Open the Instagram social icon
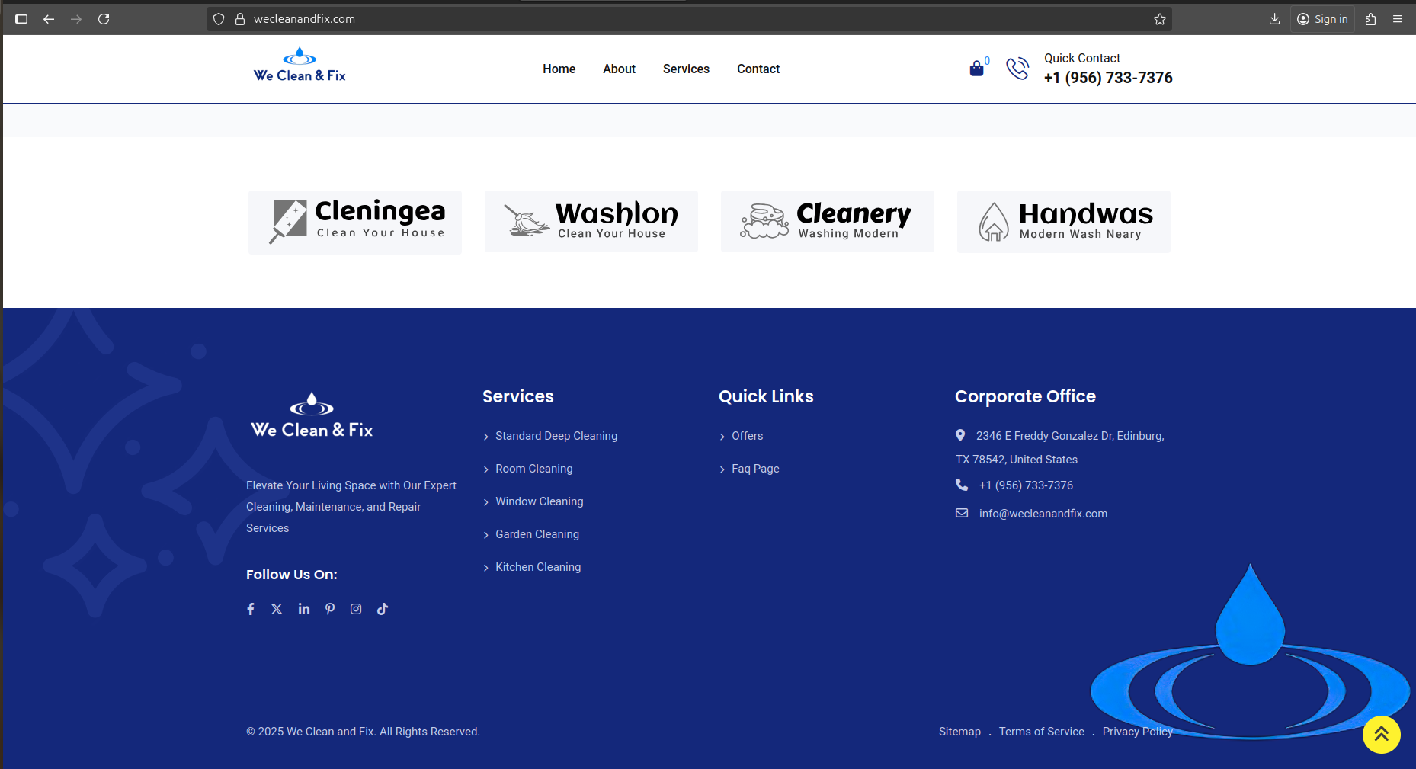This screenshot has height=769, width=1416. 356,609
